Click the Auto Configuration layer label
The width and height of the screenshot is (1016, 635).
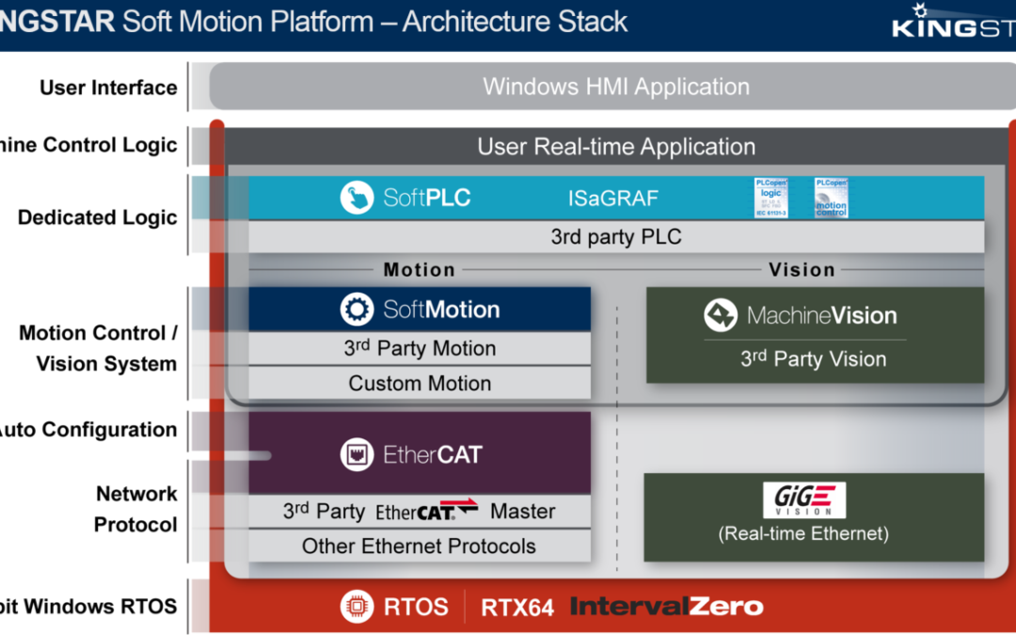[x=88, y=430]
